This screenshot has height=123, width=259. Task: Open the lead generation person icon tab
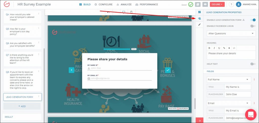[x=199, y=18]
